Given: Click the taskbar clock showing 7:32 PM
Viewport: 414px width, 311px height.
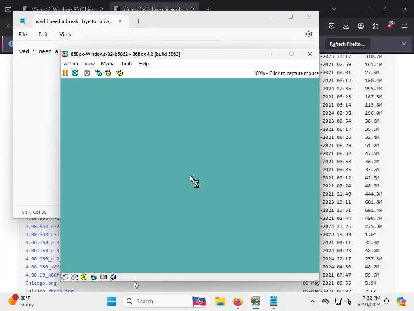Looking at the screenshot, I should point(369,301).
